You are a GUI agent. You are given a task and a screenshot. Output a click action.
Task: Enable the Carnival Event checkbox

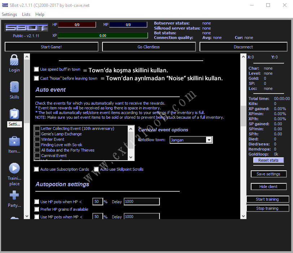[38, 156]
